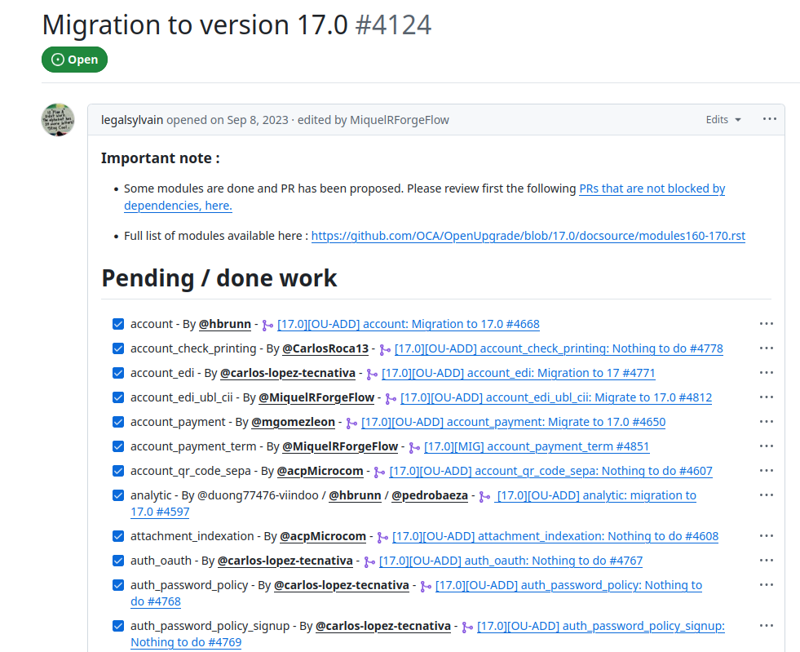Open 'PRs that are not blocked by dependencies' link
The image size is (800, 652).
click(652, 189)
